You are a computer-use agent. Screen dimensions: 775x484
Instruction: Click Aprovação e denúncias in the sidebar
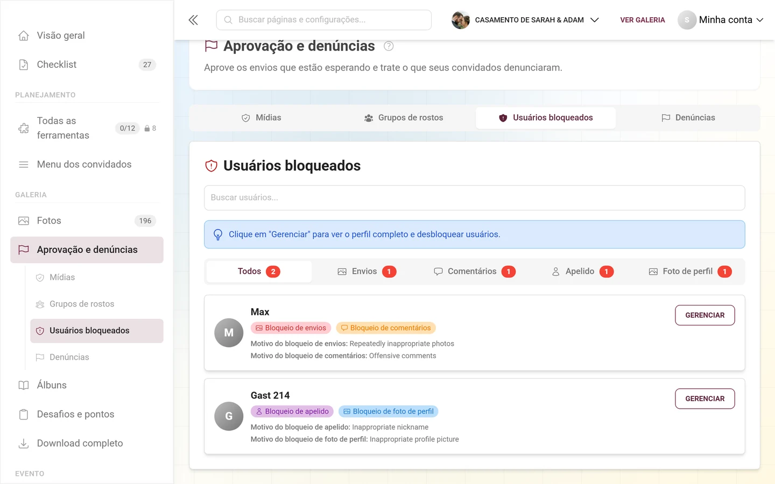[87, 250]
